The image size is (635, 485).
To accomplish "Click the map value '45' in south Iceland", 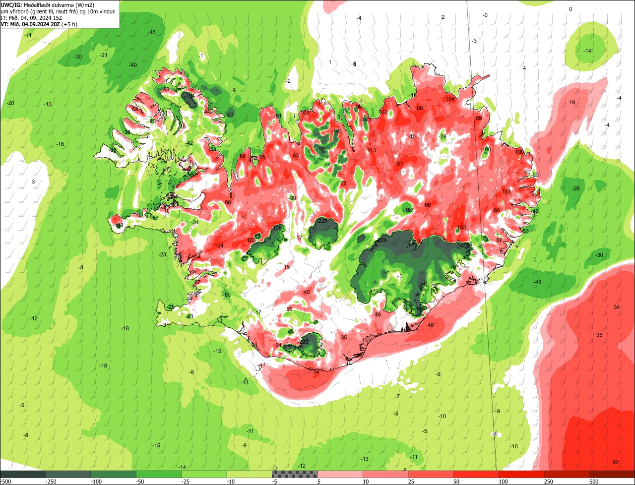I will coord(307,292).
